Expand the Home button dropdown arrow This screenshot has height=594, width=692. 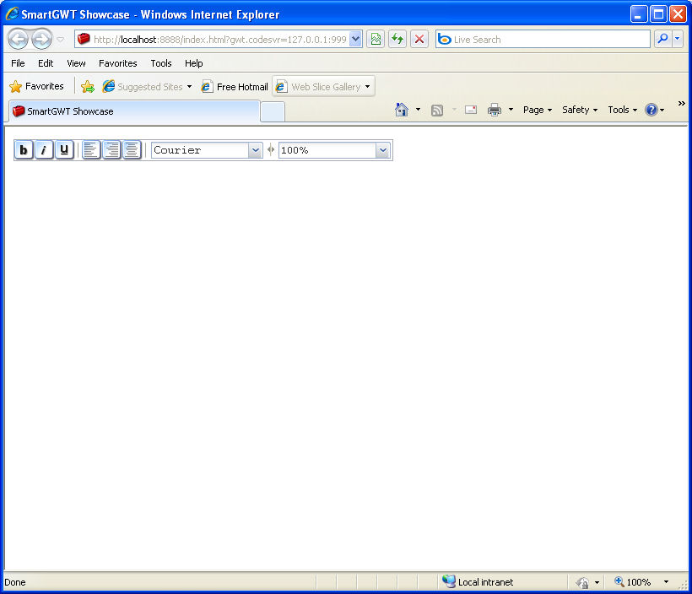point(418,110)
